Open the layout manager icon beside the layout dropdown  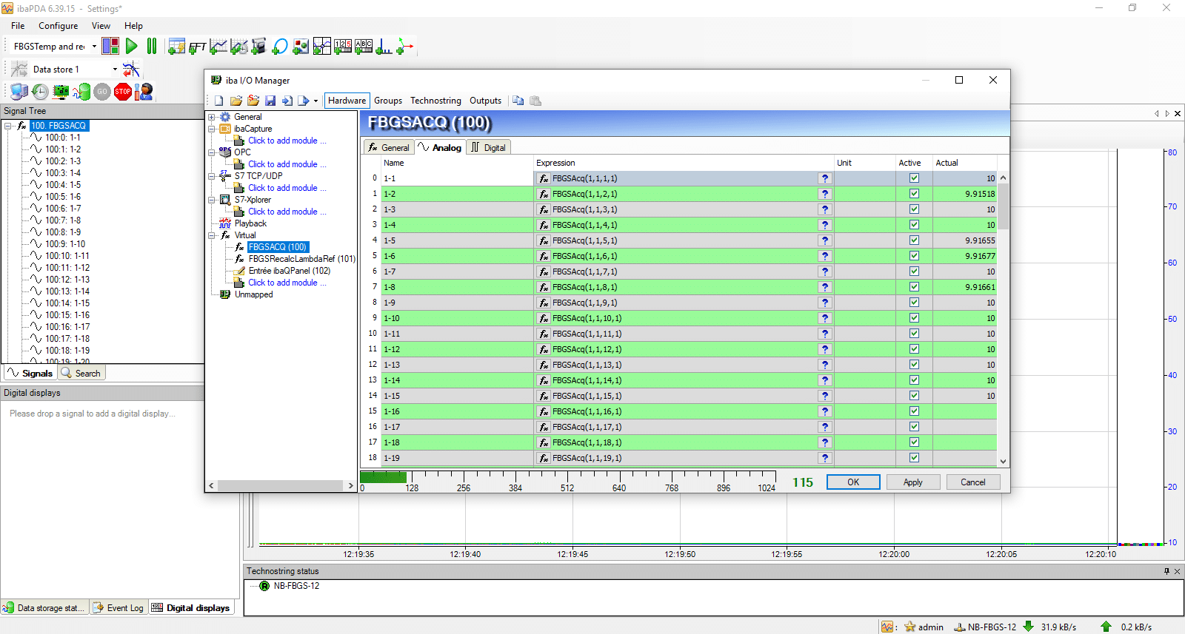click(110, 46)
